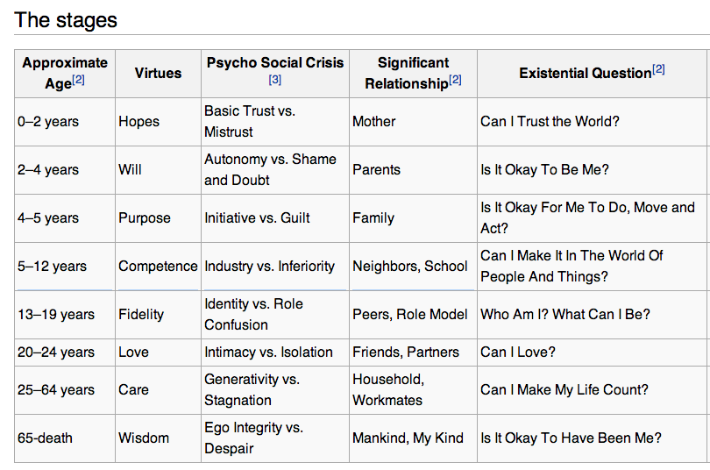The width and height of the screenshot is (710, 470).
Task: Open reference [2] beside Significant Relationship header
Action: point(455,81)
